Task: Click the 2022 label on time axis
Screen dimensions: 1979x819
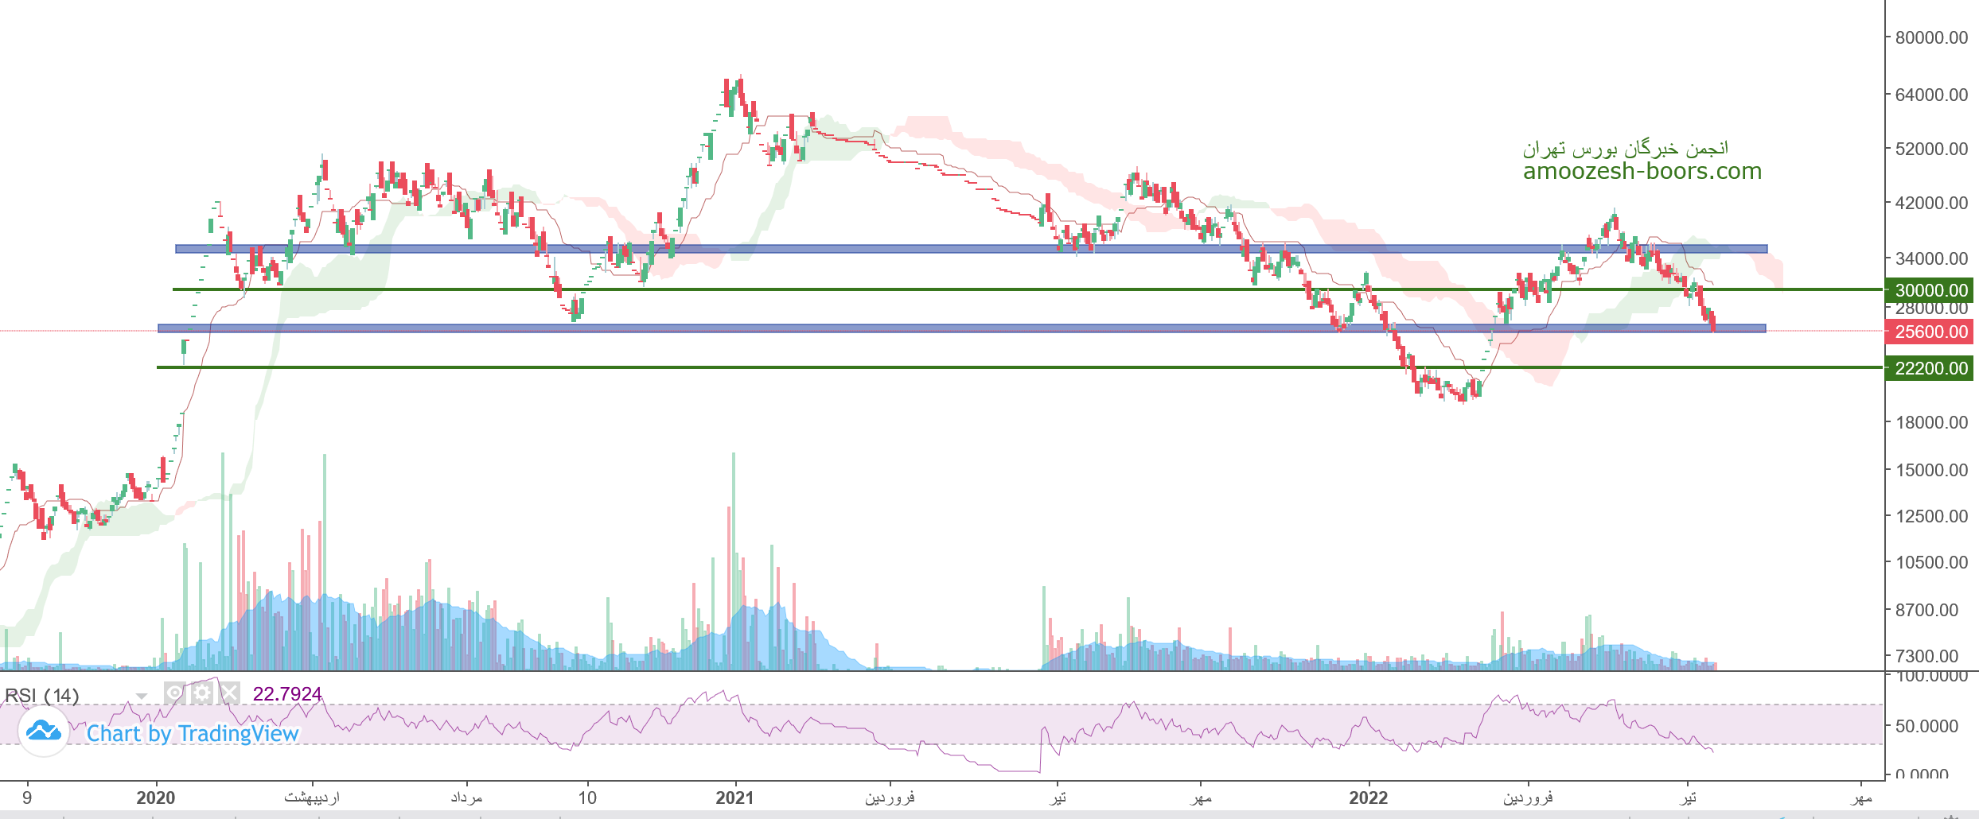Action: coord(1368,798)
